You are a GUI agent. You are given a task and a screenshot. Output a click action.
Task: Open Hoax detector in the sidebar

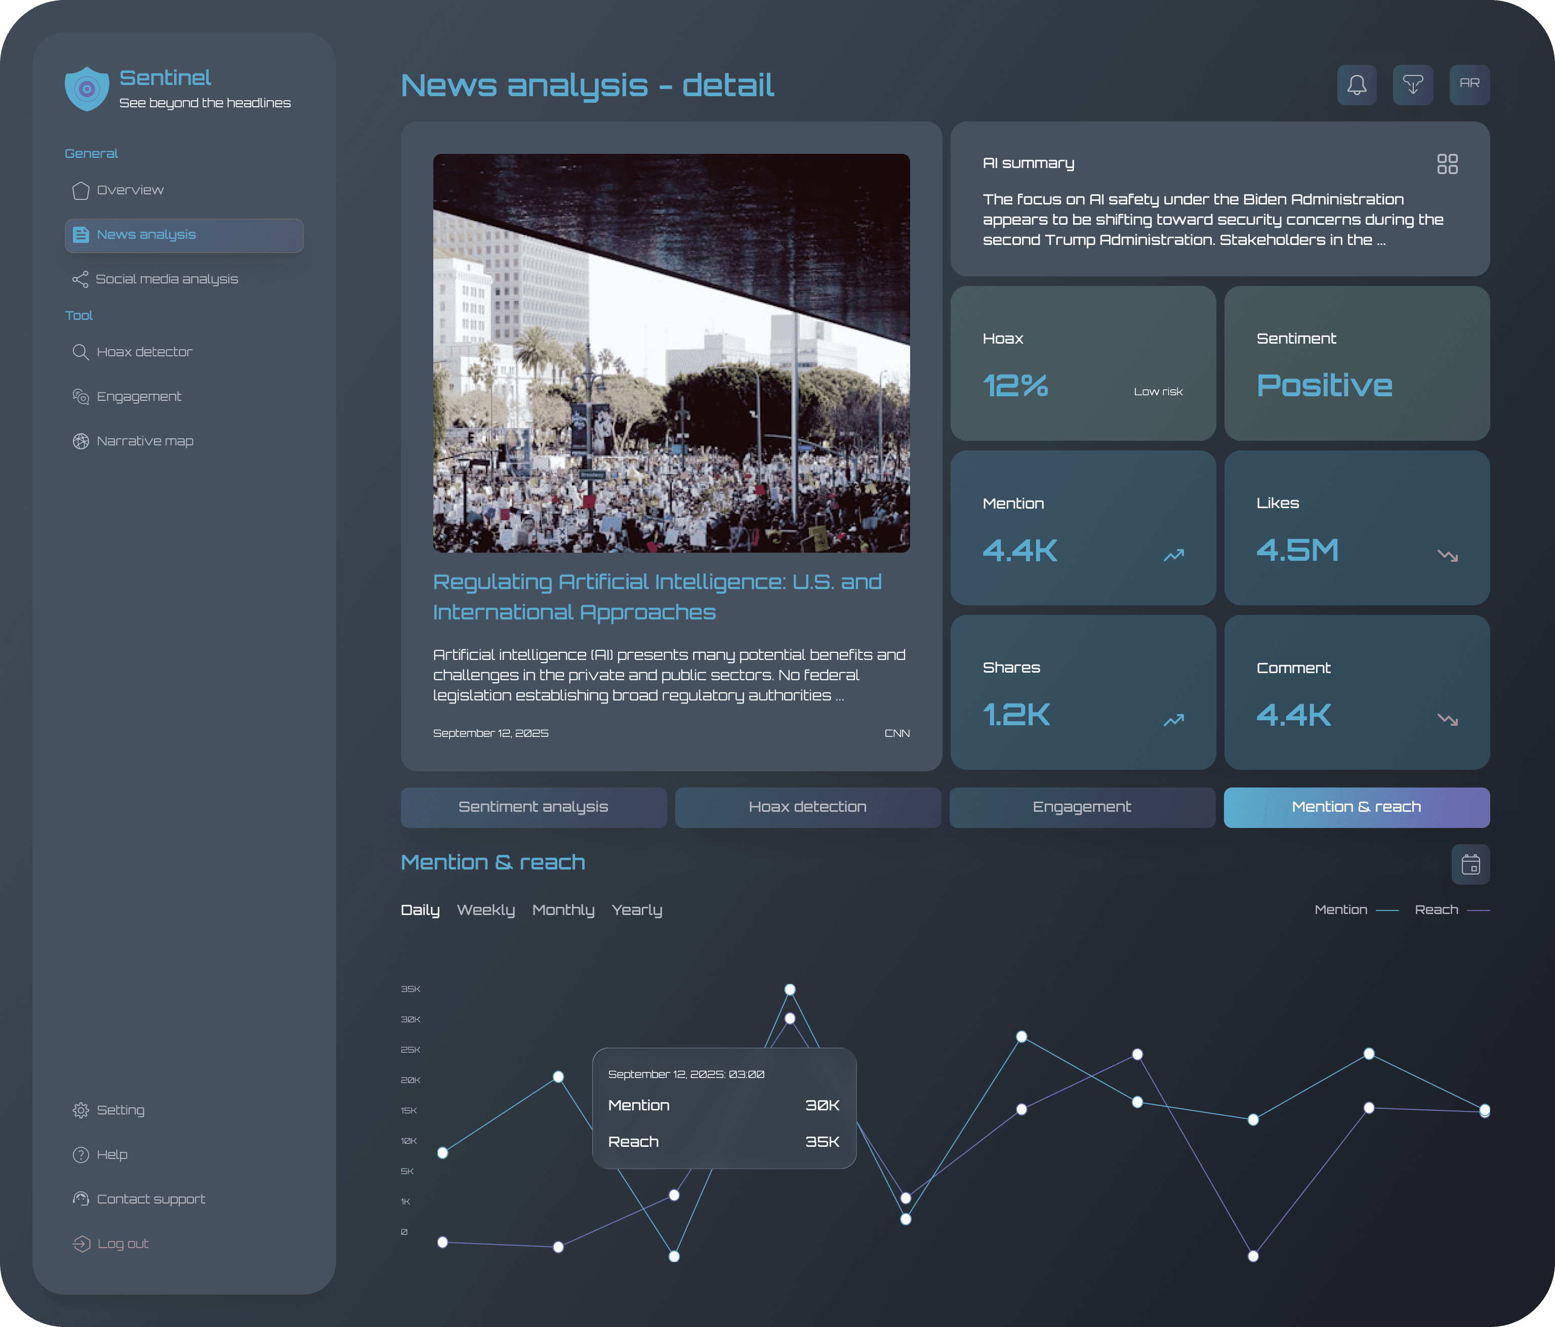tap(144, 352)
